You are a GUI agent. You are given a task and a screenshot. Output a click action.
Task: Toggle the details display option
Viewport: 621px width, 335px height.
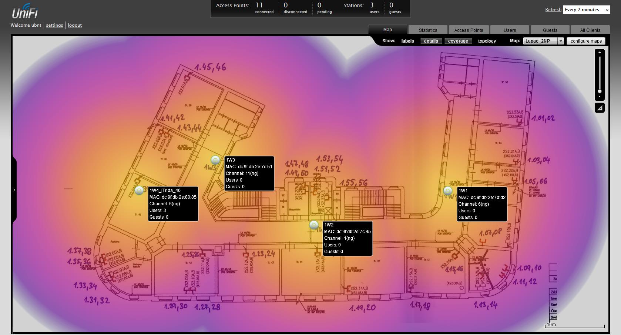point(431,41)
